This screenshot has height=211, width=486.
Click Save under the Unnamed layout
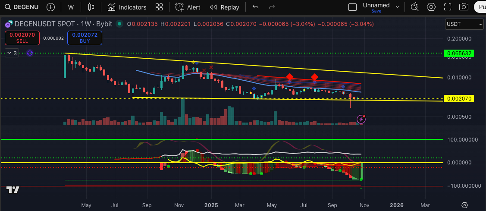(376, 11)
